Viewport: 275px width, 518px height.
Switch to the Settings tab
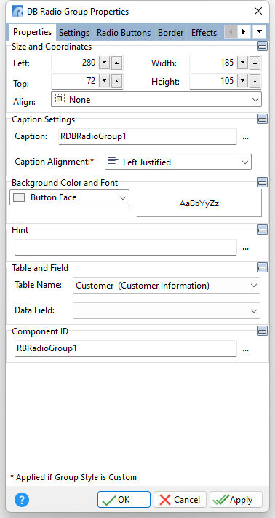[74, 33]
